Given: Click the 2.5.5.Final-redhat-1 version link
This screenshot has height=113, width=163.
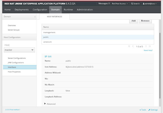Looking at the screenshot, I should (13, 110).
